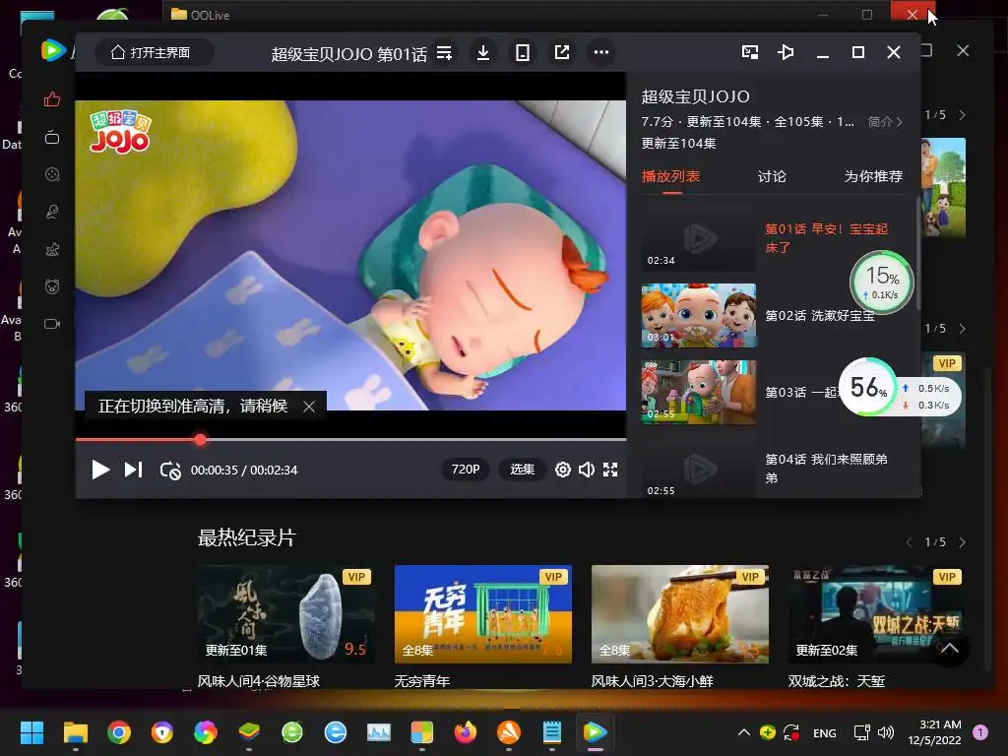
Task: Click the thumbs-up recommend icon in sidebar
Action: (52, 99)
